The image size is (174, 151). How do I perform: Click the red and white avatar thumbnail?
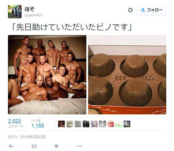tap(111, 124)
